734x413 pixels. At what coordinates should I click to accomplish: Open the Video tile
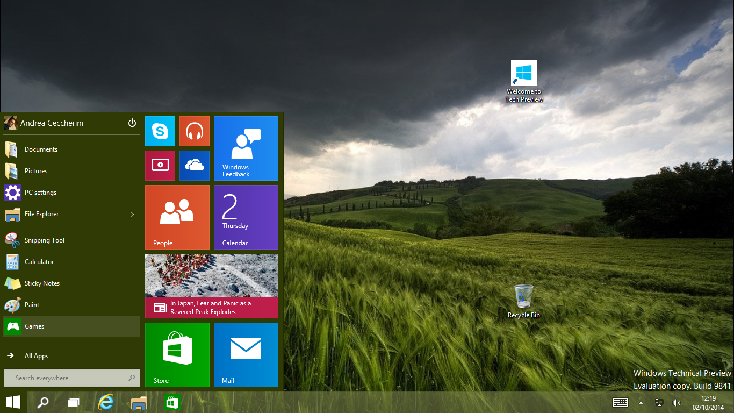coord(160,166)
